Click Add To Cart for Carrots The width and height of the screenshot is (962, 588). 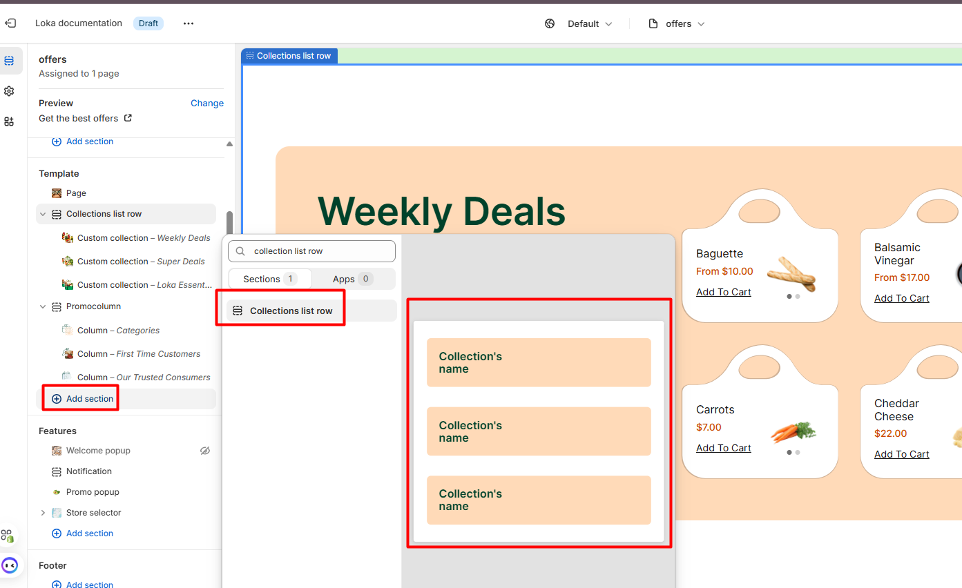pyautogui.click(x=724, y=448)
